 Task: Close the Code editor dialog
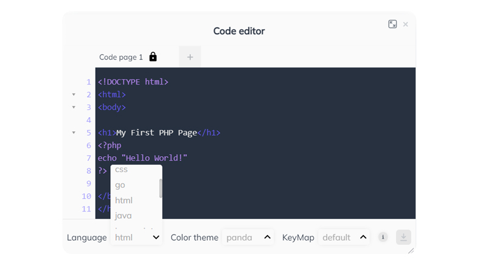click(x=405, y=24)
